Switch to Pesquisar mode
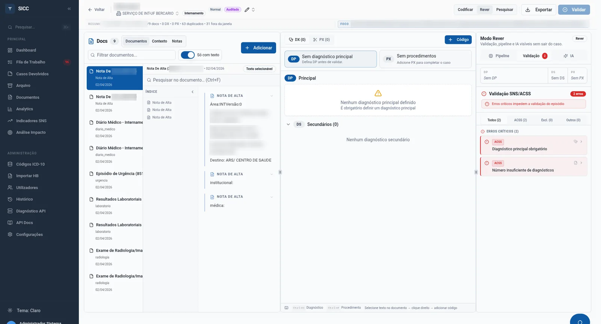The width and height of the screenshot is (601, 324). [504, 10]
